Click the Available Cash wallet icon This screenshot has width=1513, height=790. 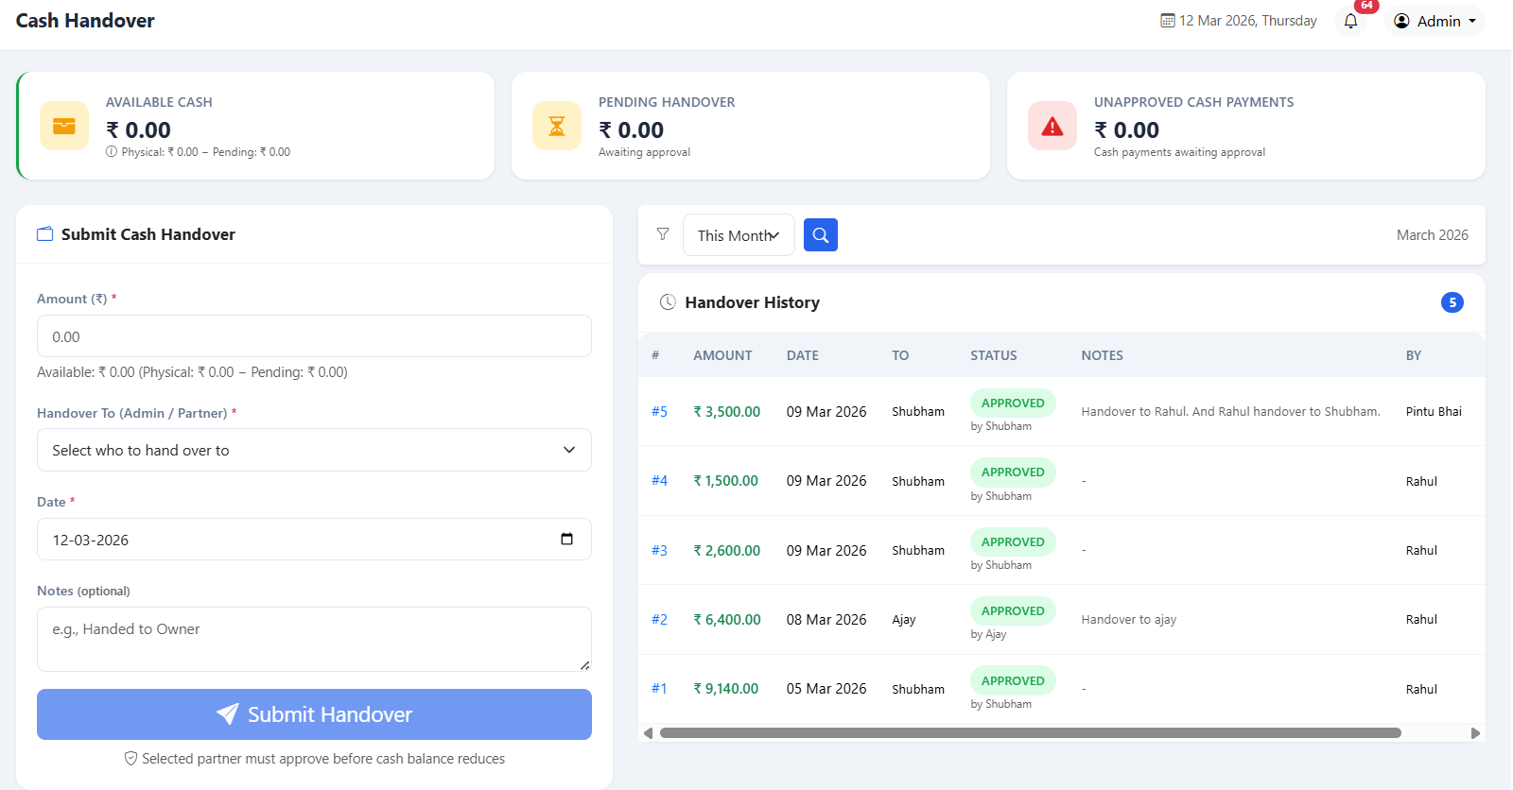click(x=64, y=126)
